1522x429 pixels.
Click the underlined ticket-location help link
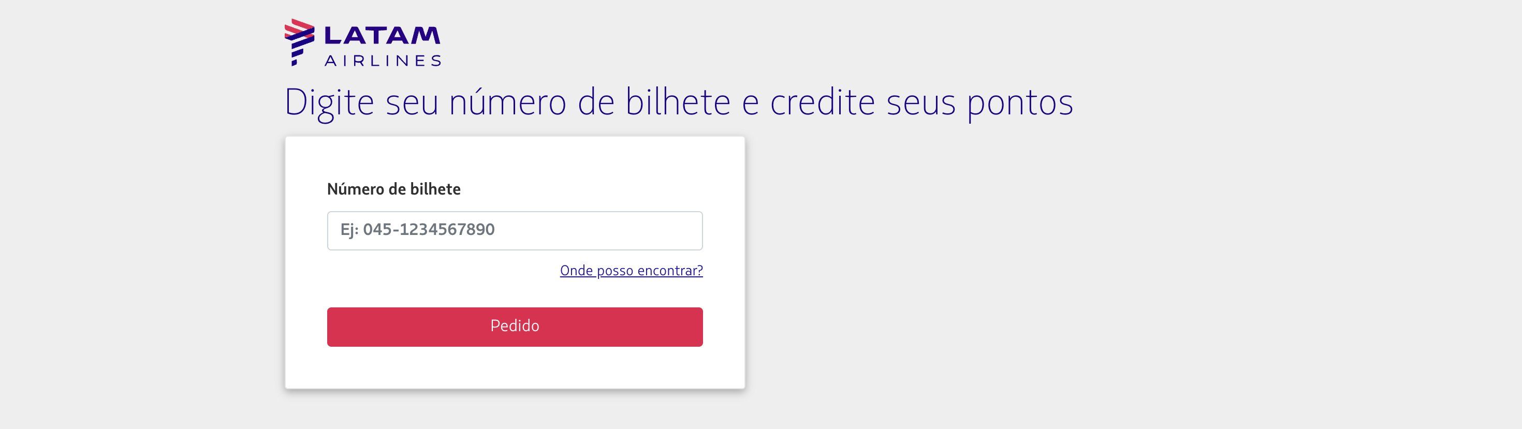tap(631, 271)
